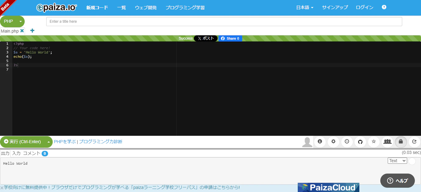421x192 pixels.
Task: Click the (0.03 sec) execution time
Action: pyautogui.click(x=411, y=153)
